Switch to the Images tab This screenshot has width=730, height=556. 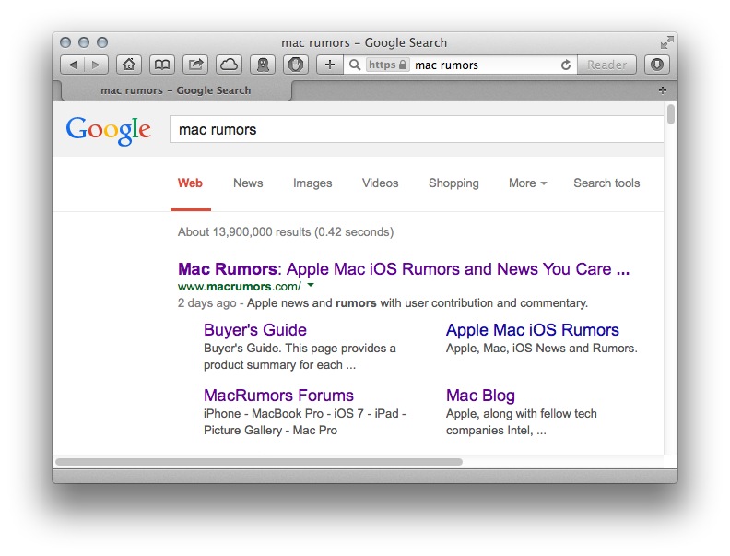312,183
